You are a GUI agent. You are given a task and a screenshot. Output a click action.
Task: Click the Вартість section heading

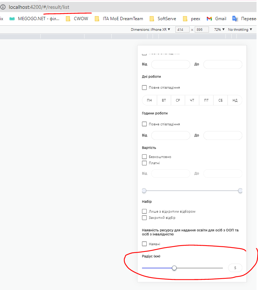tap(149, 148)
